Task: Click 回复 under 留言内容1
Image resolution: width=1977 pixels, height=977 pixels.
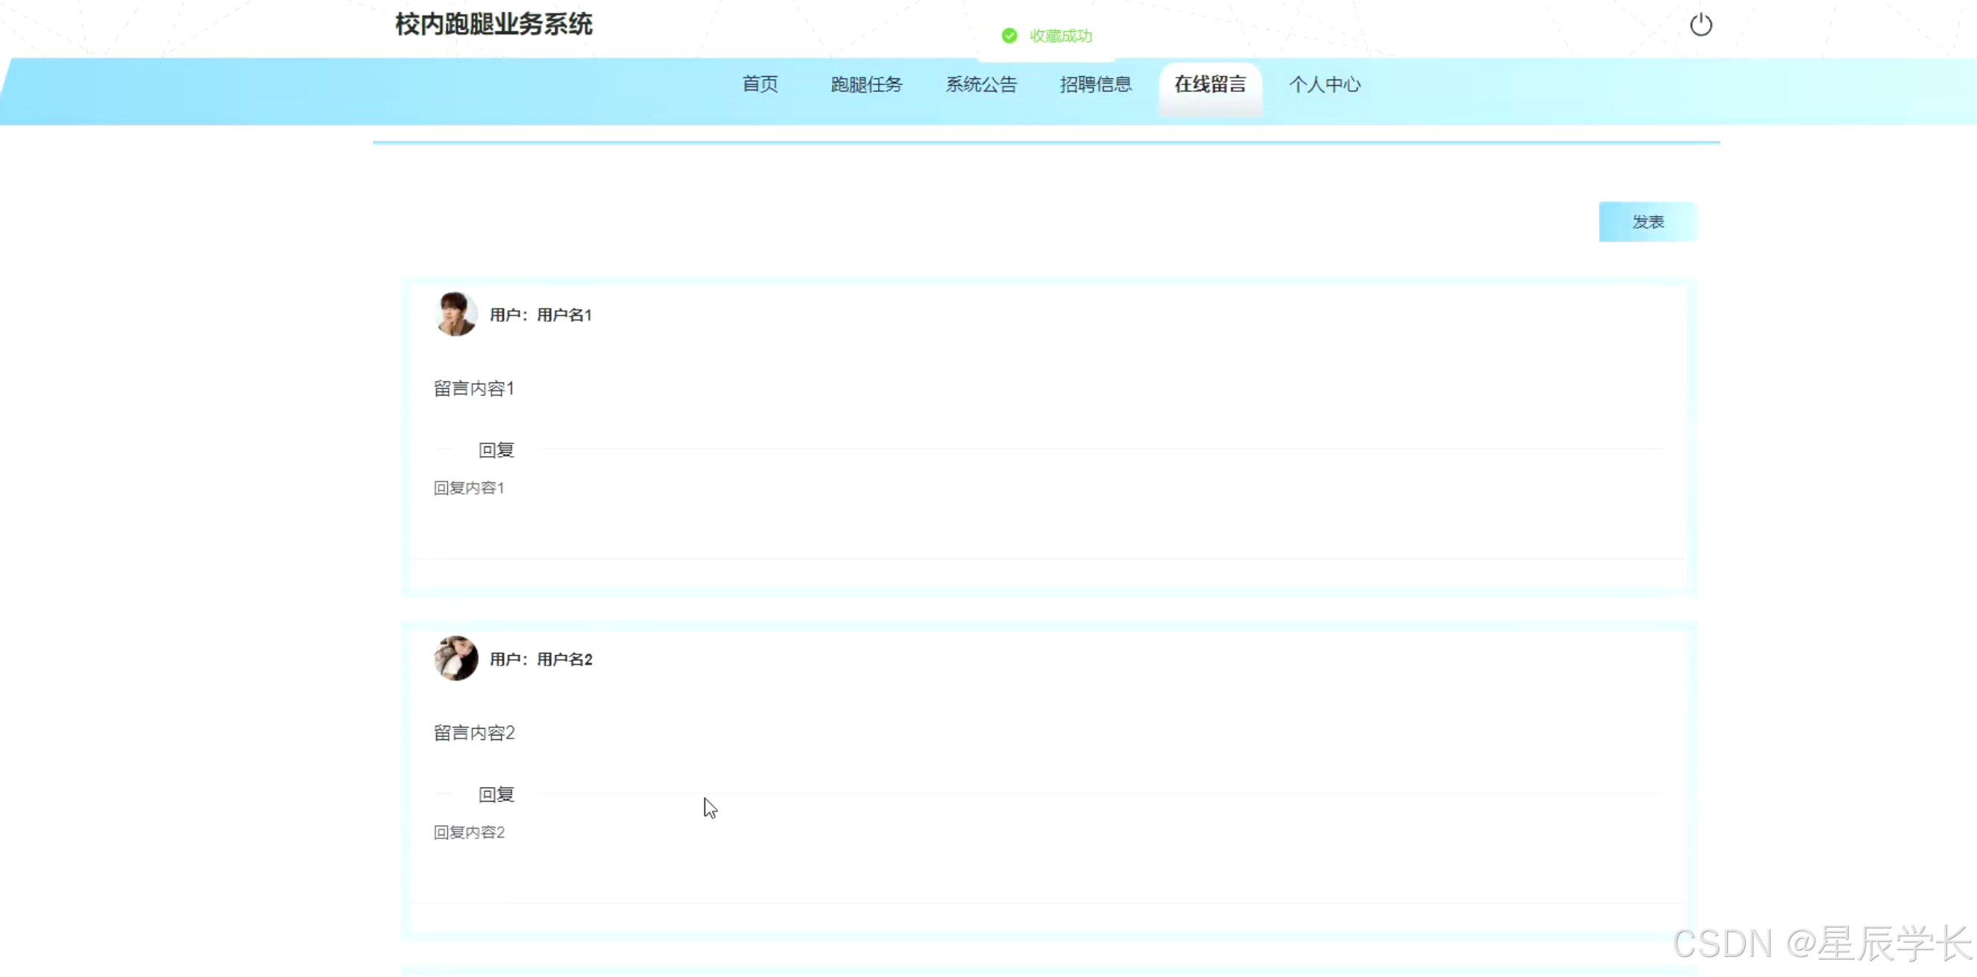Action: [x=496, y=449]
